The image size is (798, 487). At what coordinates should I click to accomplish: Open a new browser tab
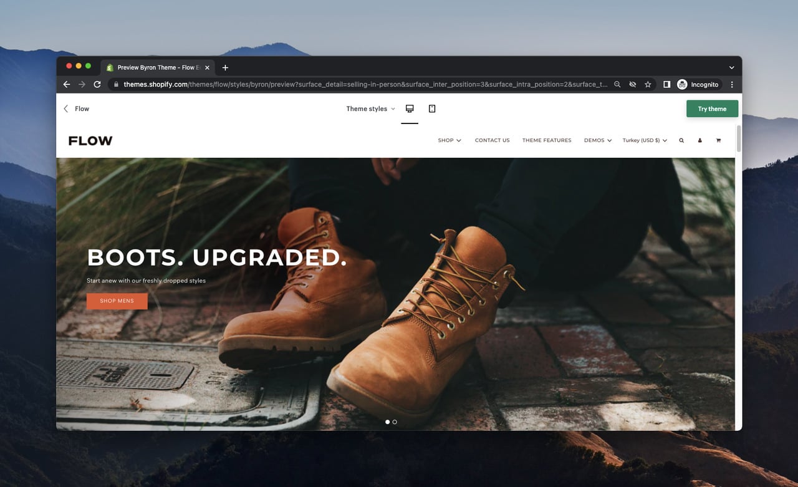click(x=225, y=67)
